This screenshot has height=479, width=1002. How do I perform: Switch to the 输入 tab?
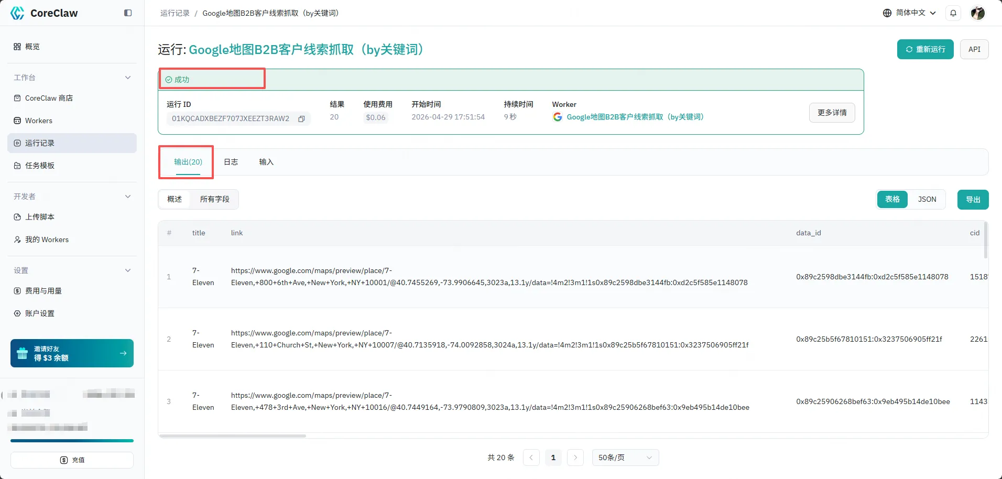pos(266,162)
